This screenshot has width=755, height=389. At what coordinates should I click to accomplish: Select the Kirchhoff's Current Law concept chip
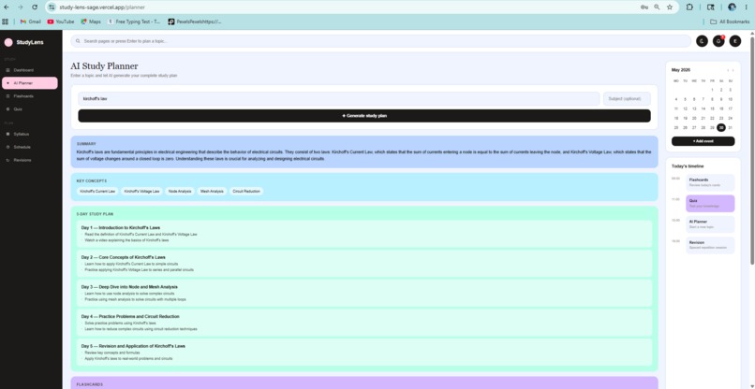[x=97, y=192]
